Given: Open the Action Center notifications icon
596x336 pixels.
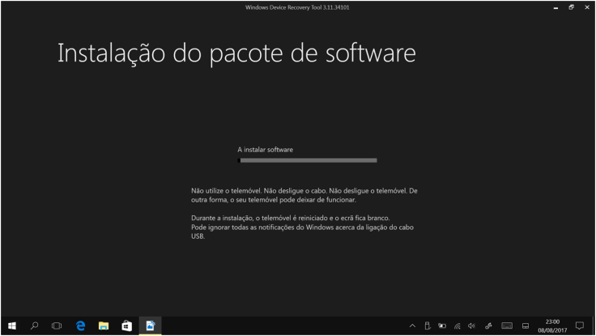Looking at the screenshot, I should click(x=579, y=326).
